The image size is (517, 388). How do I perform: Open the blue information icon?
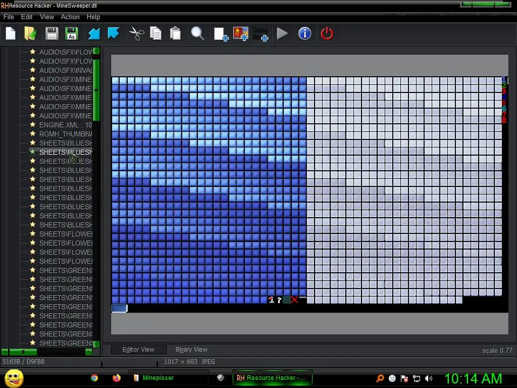304,33
